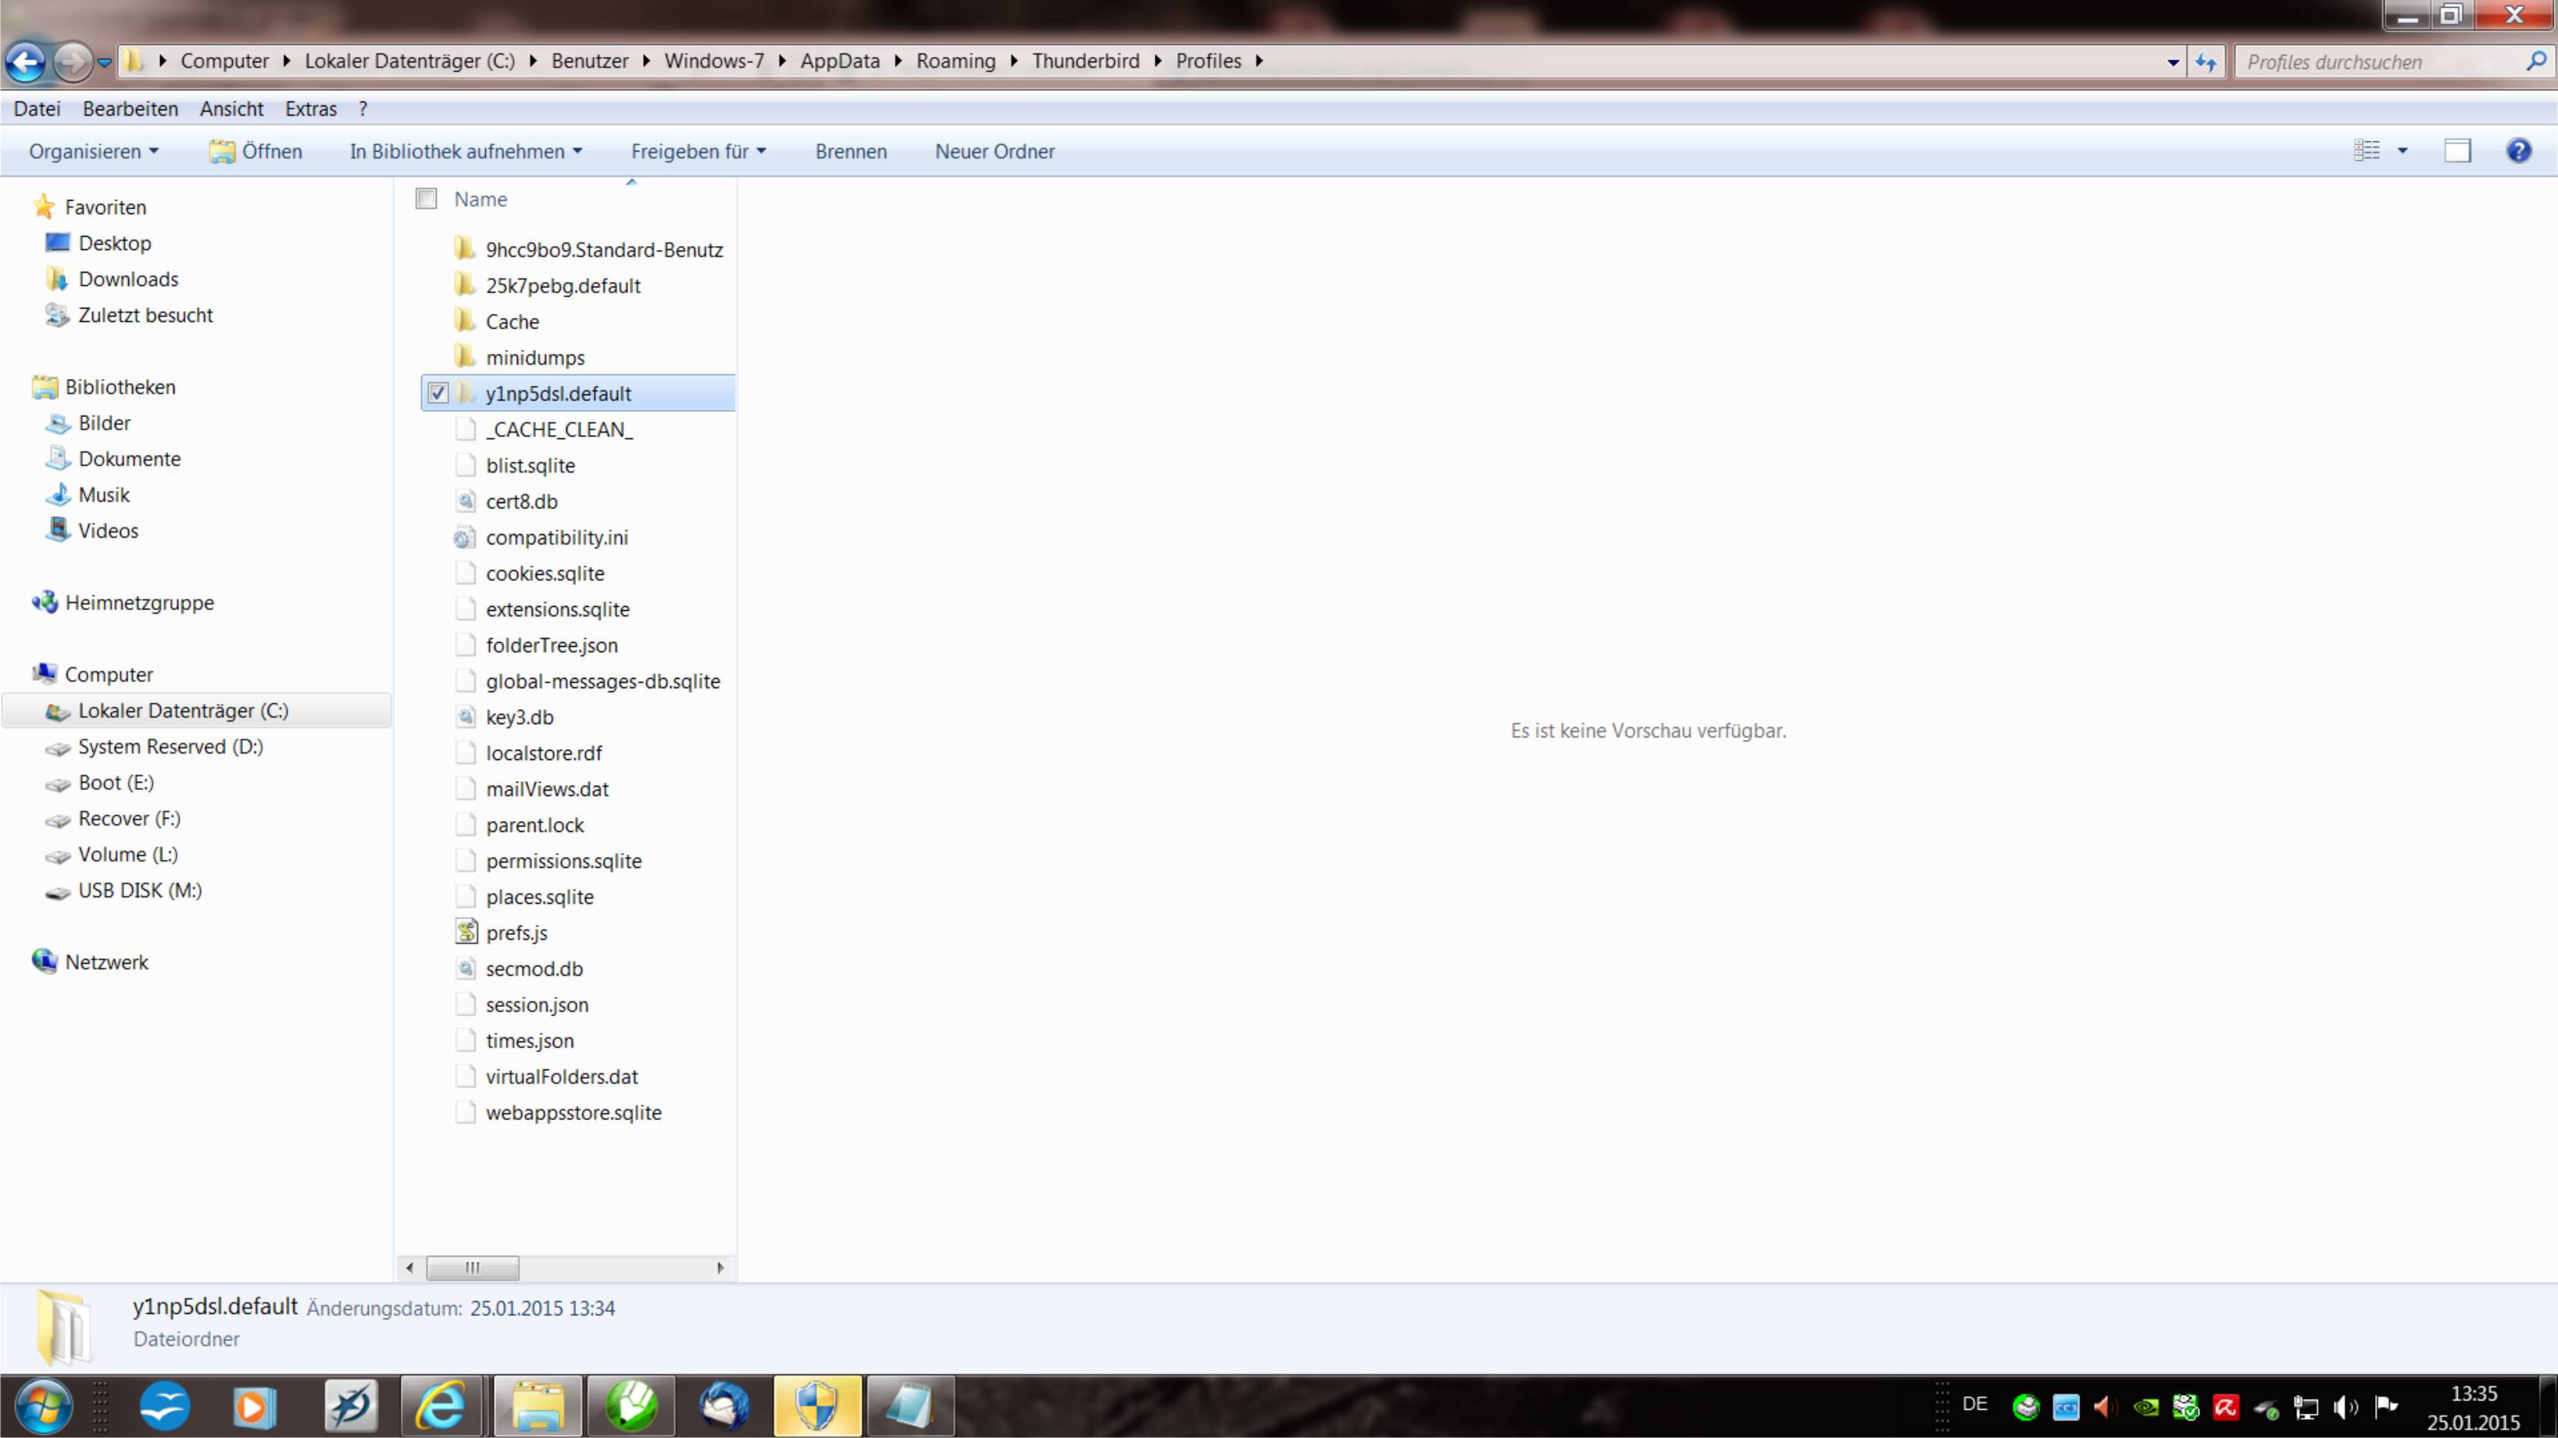Open Internet Explorer from taskbar
This screenshot has width=2558, height=1438.
[440, 1405]
